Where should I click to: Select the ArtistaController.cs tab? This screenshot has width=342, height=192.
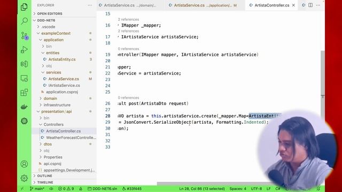coord(272,5)
